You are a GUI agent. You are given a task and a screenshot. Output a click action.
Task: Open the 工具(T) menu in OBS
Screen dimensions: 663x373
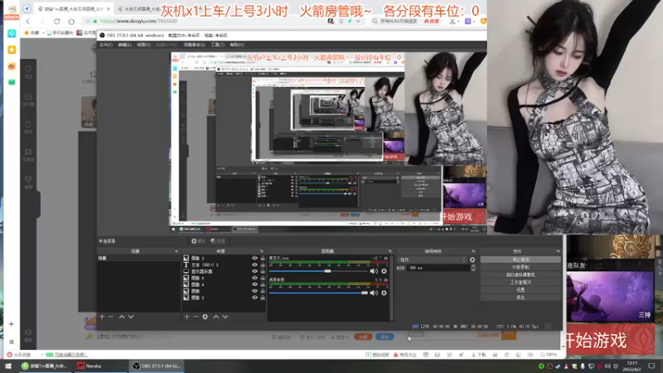pyautogui.click(x=217, y=45)
